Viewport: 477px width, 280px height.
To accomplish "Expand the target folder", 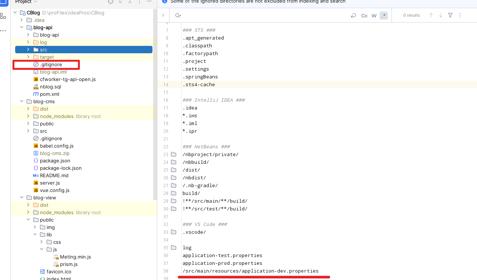I will coord(28,57).
